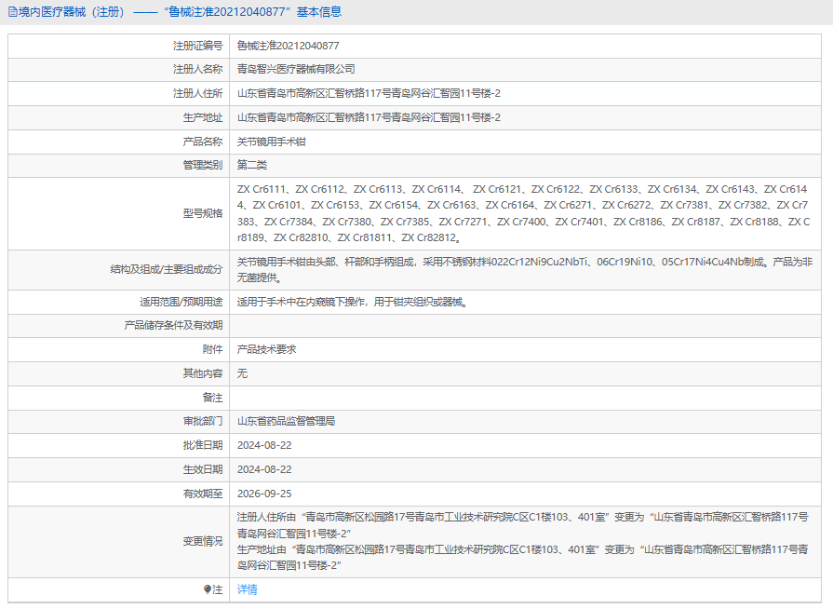Click the 注册人住所 label

(197, 93)
